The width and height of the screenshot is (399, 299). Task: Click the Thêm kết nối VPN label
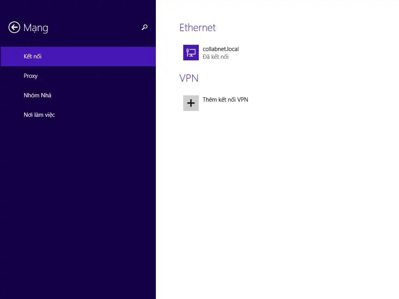tap(225, 100)
